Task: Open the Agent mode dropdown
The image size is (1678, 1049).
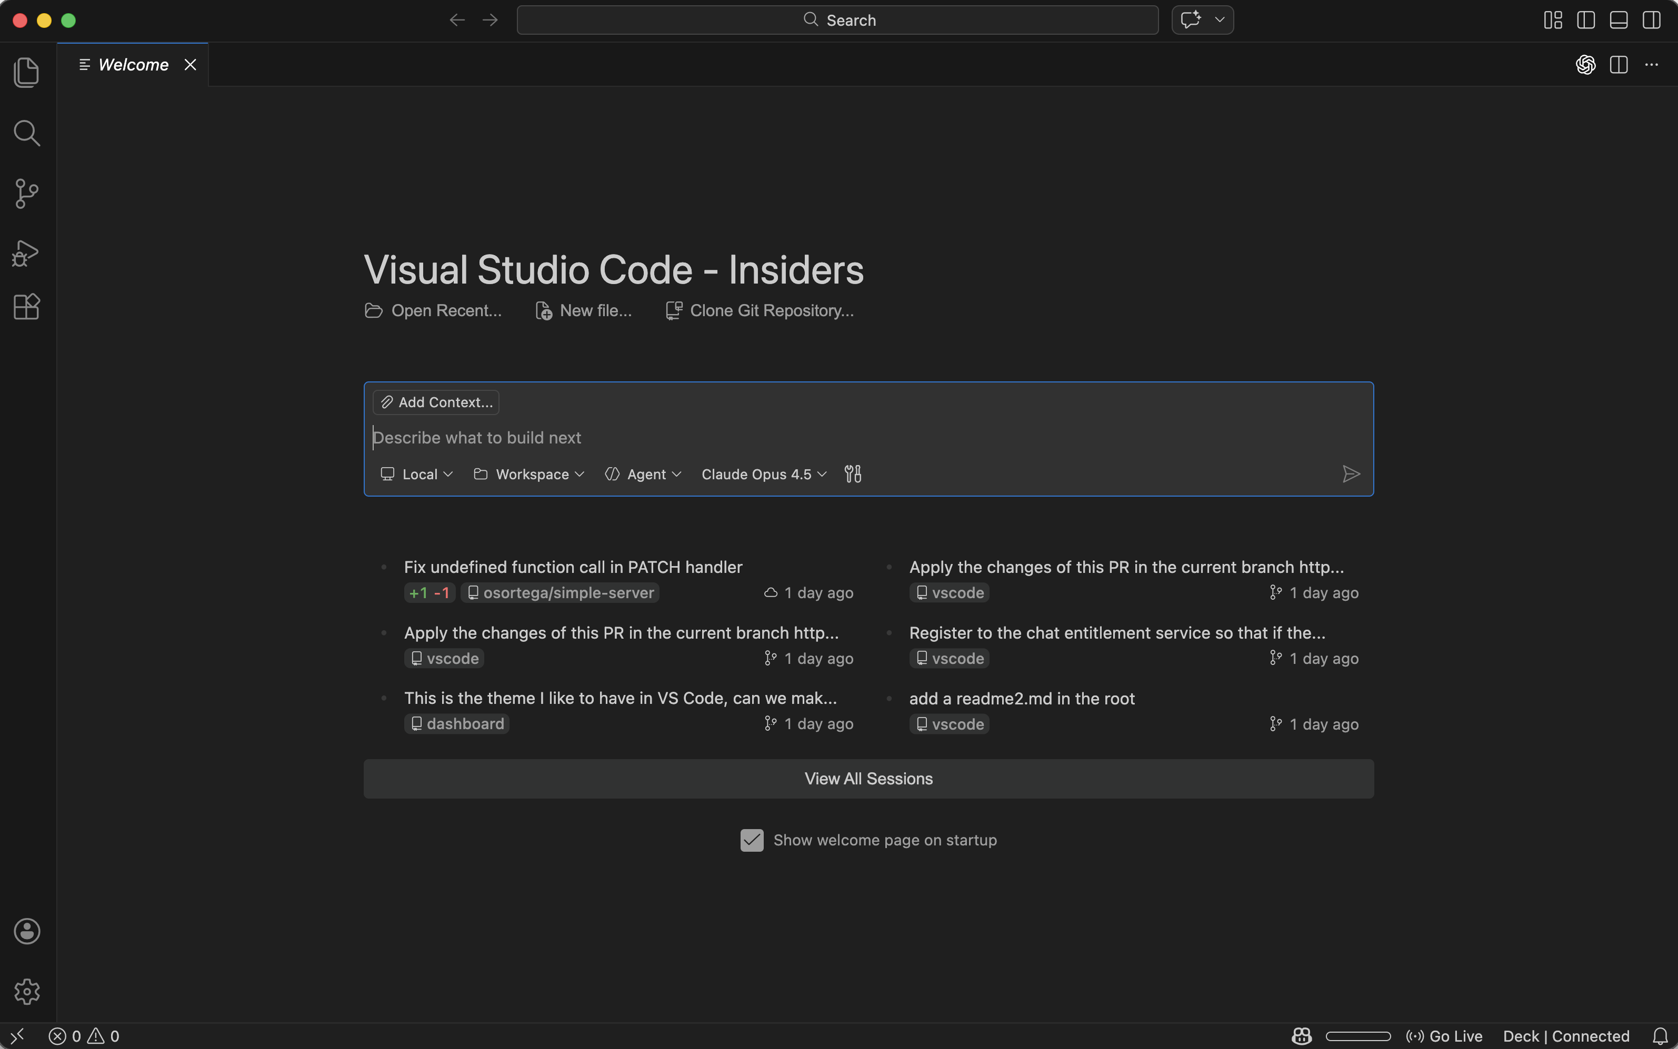Action: [642, 474]
